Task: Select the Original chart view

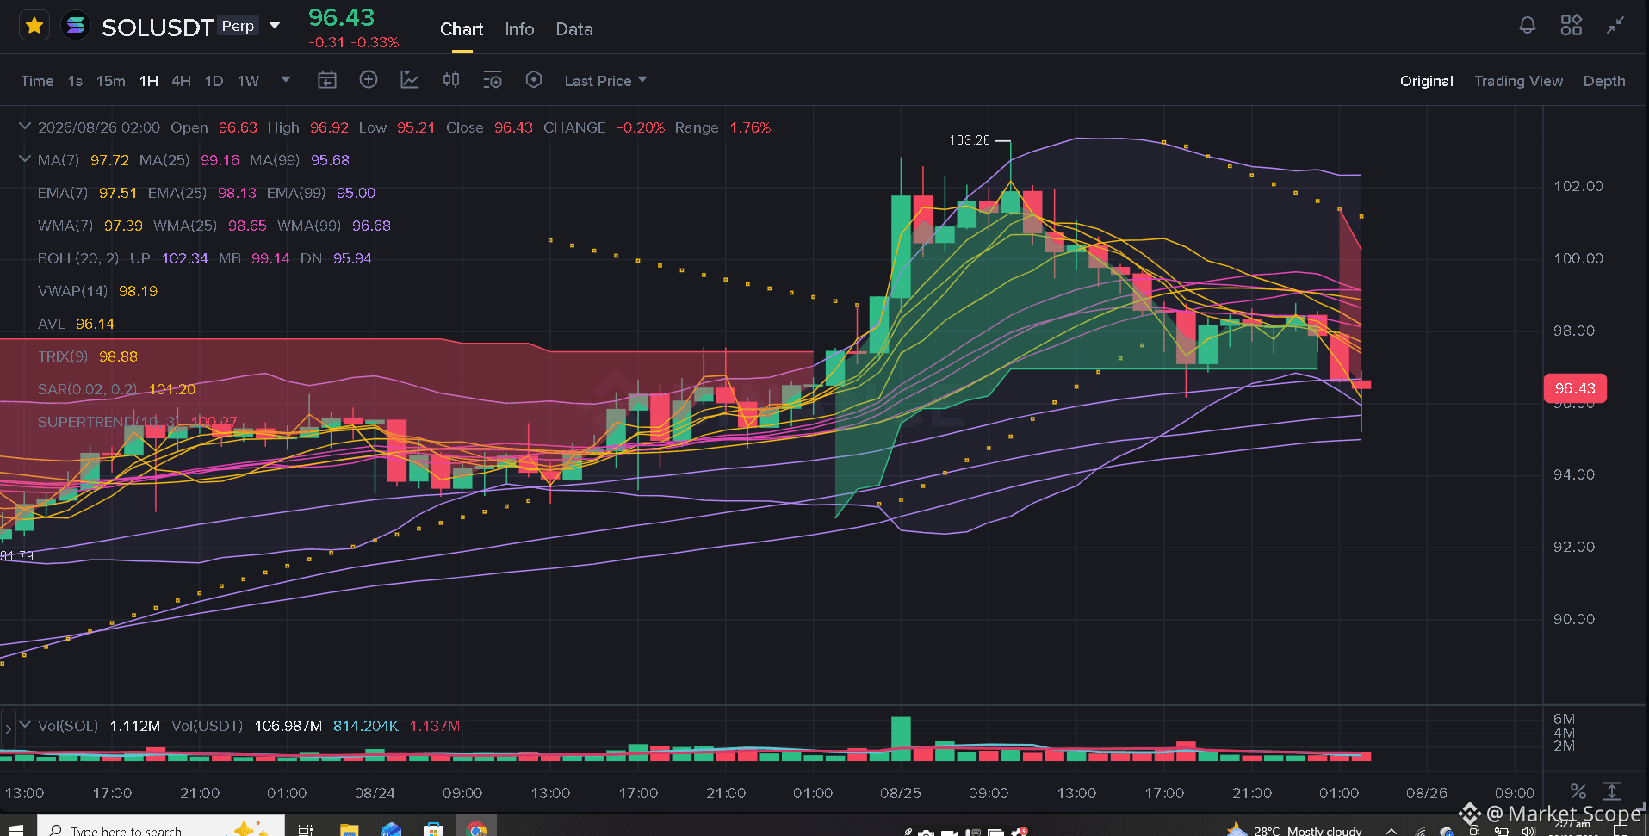Action: click(1426, 81)
